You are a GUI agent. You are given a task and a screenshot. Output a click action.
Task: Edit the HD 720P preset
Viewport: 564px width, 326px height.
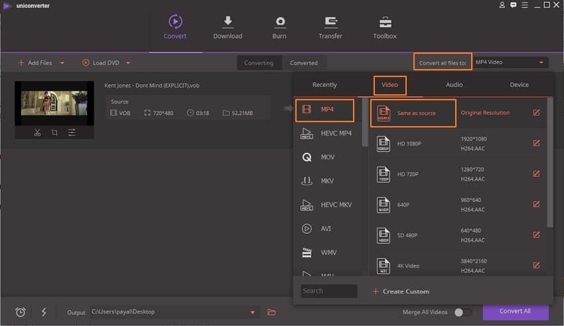[536, 174]
